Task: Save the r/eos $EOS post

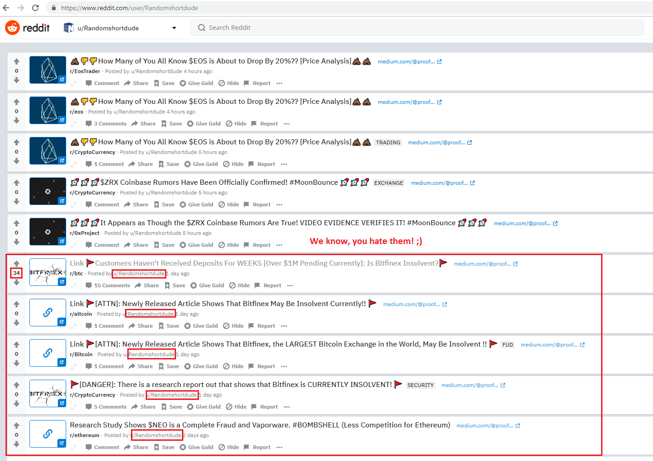Action: (x=171, y=124)
